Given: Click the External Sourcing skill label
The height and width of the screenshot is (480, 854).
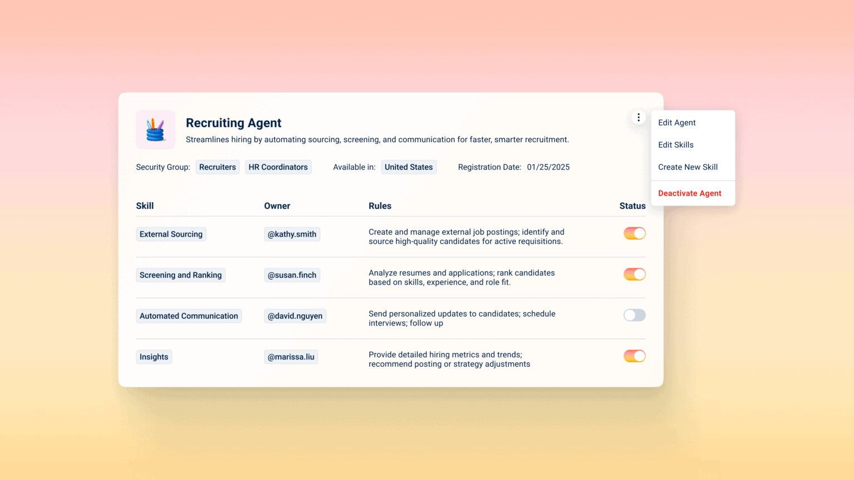Looking at the screenshot, I should point(171,234).
